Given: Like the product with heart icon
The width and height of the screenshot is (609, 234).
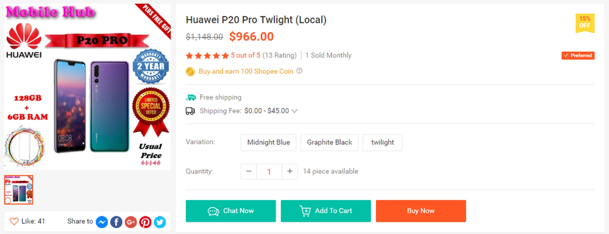Looking at the screenshot, I should pyautogui.click(x=14, y=221).
